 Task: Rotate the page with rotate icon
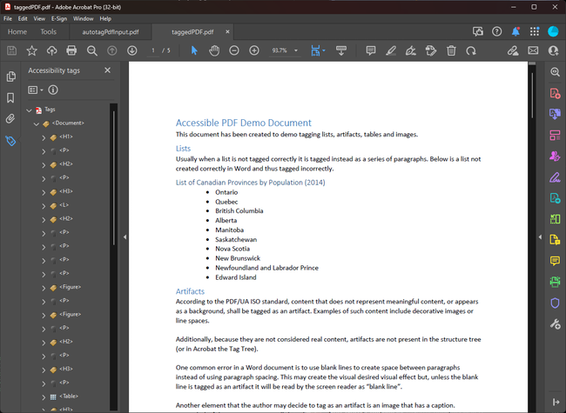pyautogui.click(x=471, y=50)
